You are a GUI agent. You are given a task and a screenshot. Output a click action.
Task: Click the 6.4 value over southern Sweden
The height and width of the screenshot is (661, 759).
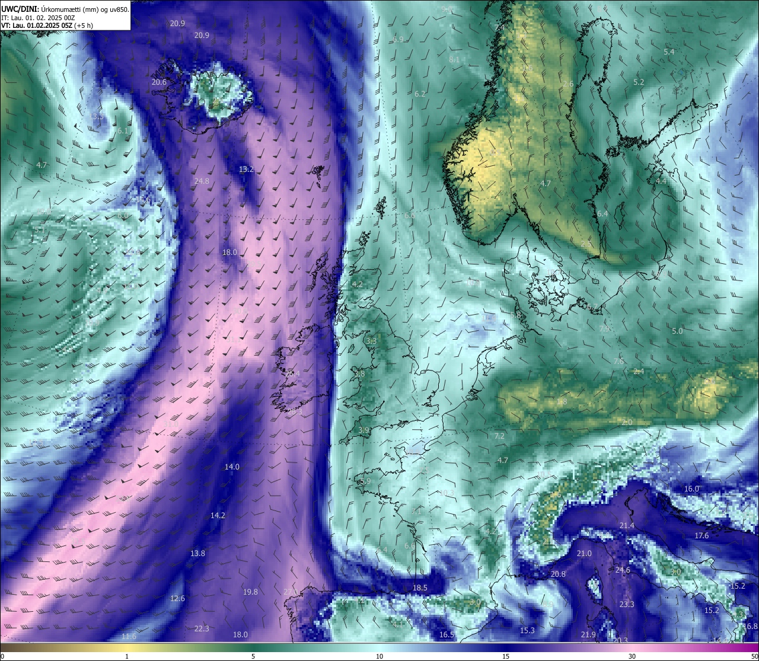[602, 214]
